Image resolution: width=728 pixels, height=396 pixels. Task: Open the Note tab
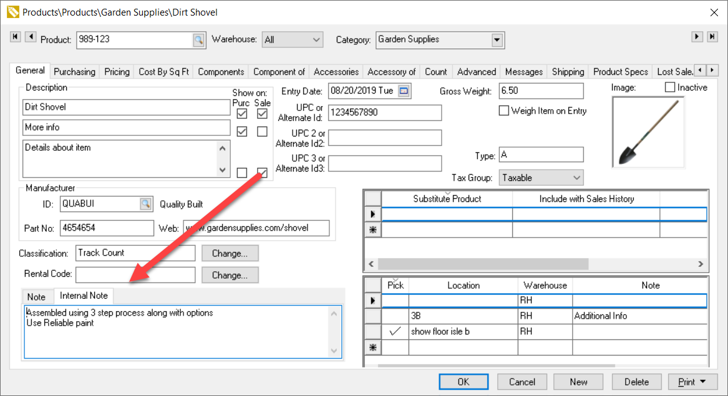(x=37, y=296)
